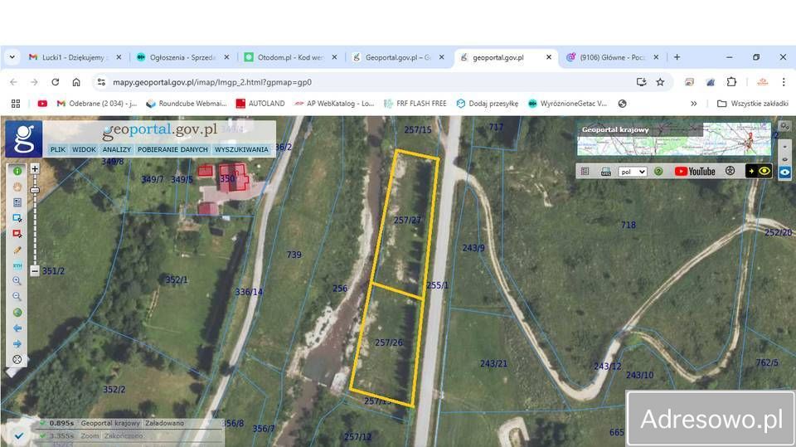Open the XYH coordinates tool

17,265
